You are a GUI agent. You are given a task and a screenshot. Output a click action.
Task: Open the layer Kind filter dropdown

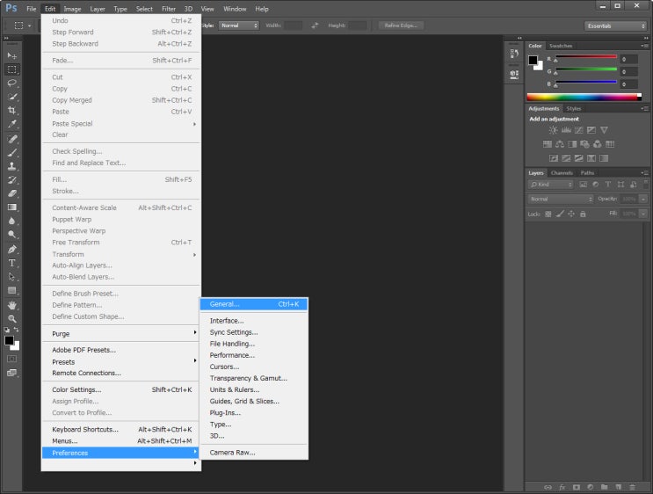pyautogui.click(x=551, y=185)
